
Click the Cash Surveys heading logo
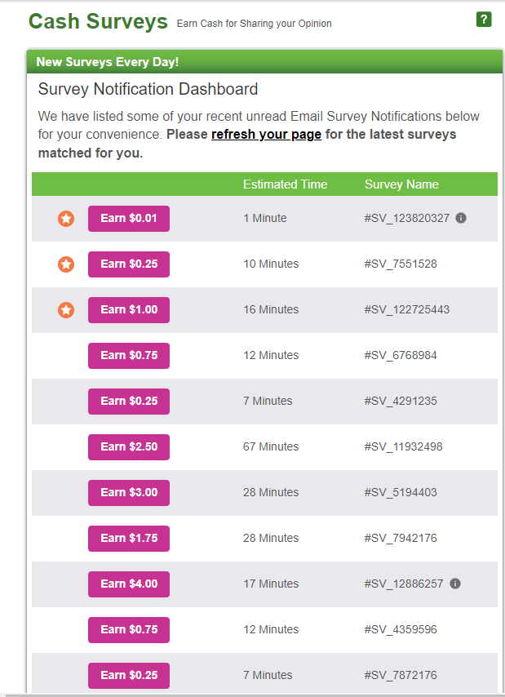(97, 21)
